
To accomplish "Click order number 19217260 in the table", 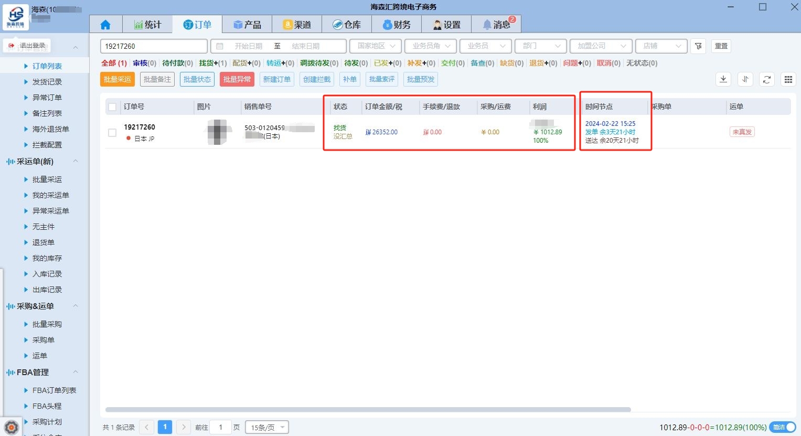I will click(x=140, y=127).
